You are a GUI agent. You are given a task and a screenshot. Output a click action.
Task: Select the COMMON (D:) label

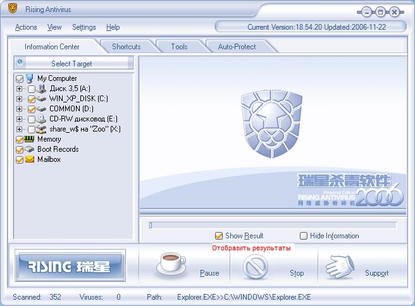71,109
